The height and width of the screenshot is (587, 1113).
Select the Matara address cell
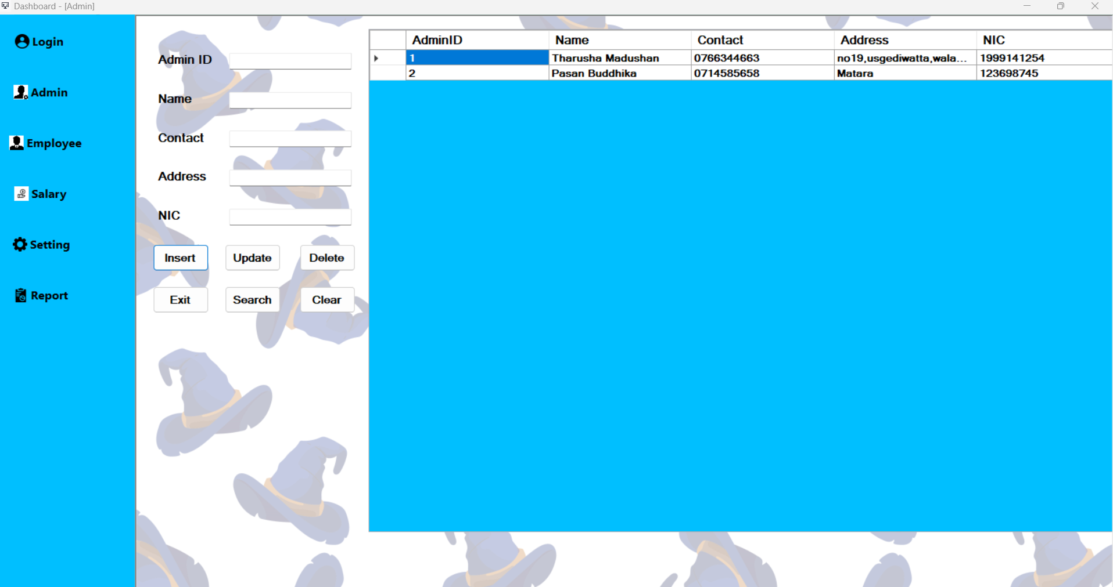[x=905, y=73]
